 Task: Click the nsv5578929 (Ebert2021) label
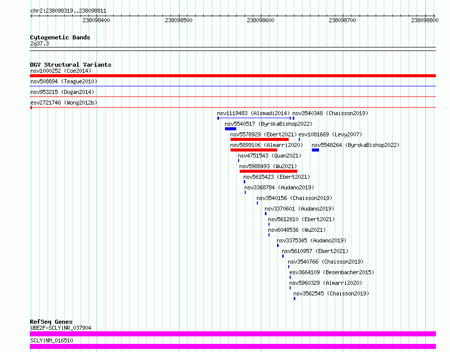pos(263,134)
